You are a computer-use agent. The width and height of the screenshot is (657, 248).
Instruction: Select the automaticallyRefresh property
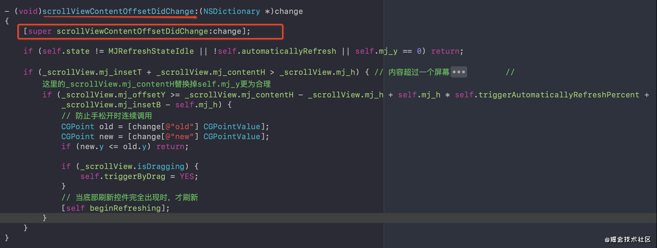pyautogui.click(x=289, y=51)
